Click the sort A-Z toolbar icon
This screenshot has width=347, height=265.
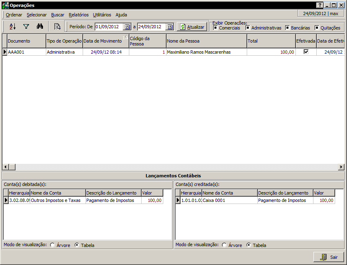pos(12,27)
